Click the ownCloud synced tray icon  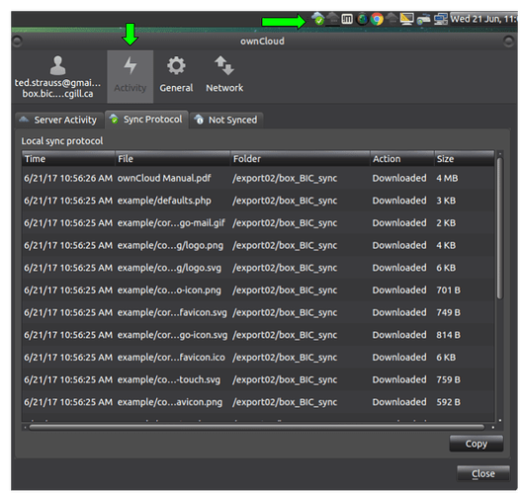pos(318,19)
